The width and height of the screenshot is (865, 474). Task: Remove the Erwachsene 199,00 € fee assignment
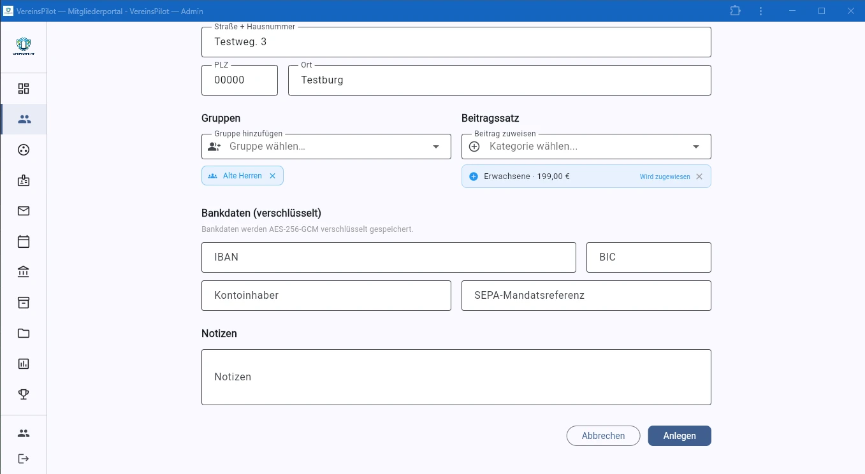699,176
